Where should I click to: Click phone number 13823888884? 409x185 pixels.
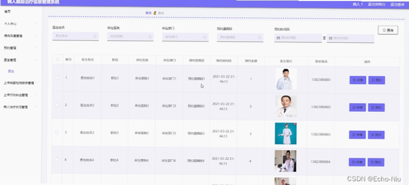(x=321, y=162)
